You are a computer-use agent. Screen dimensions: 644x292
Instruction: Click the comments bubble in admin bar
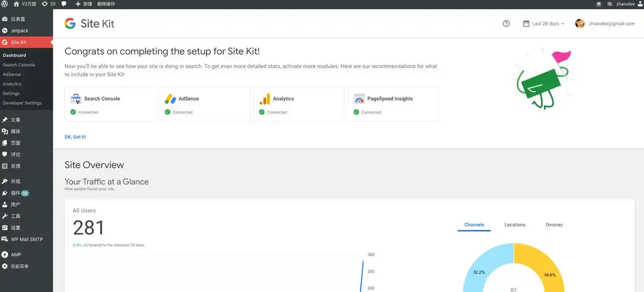[x=64, y=4]
